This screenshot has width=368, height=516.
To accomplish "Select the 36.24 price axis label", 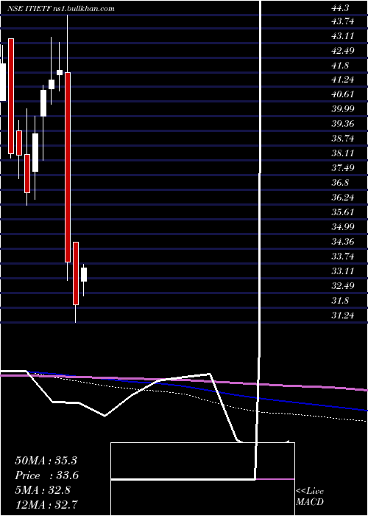I will (x=343, y=198).
